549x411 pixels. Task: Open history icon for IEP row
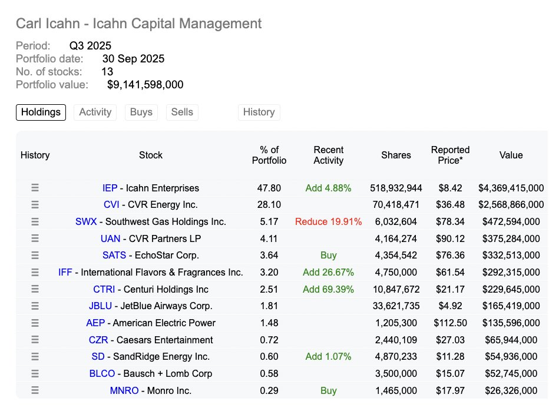pos(35,188)
